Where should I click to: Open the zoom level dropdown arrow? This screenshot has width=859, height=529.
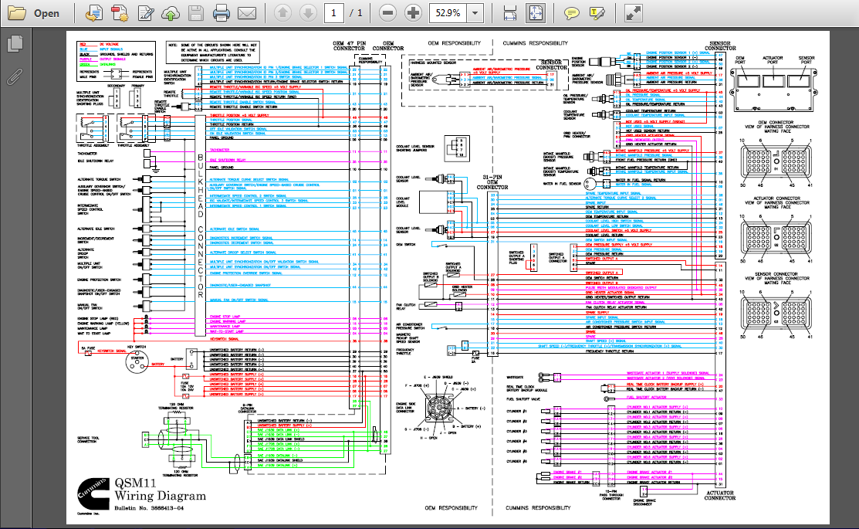[475, 12]
